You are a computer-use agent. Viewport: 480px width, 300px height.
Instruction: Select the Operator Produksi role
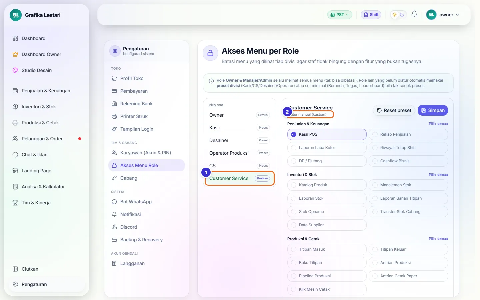point(239,153)
